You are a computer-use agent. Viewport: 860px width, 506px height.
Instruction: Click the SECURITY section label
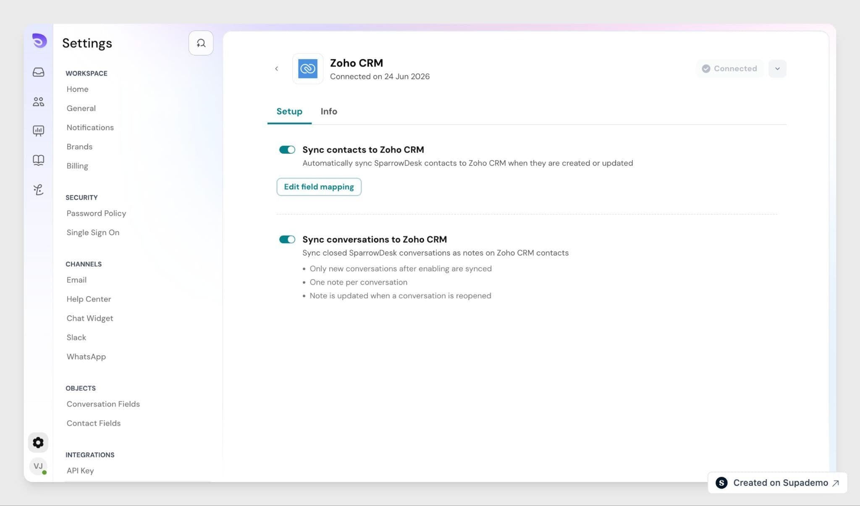coord(81,197)
